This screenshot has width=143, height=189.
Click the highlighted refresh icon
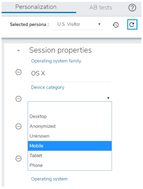132,24
